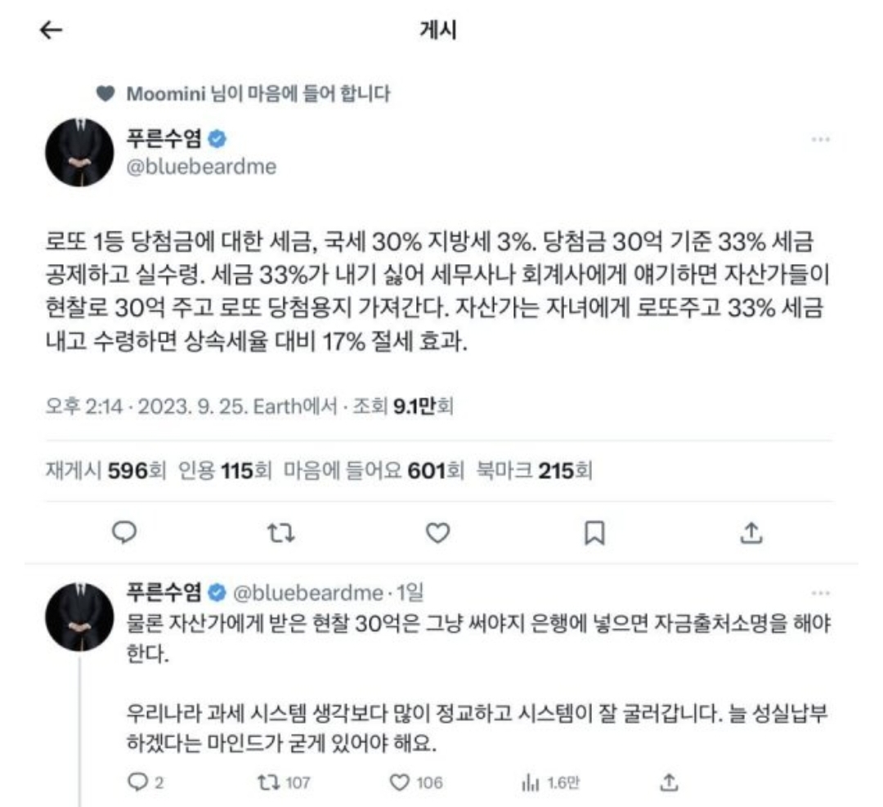Click the reply icon under the main post
This screenshot has height=807, width=883.
point(124,532)
